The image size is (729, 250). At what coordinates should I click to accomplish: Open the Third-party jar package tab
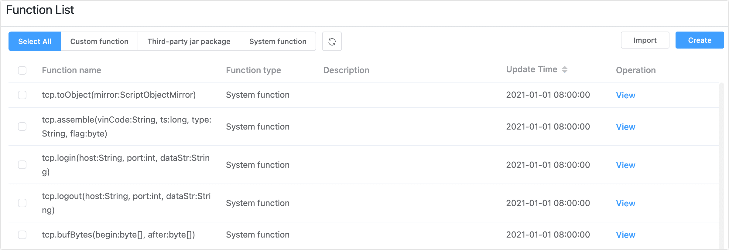pyautogui.click(x=189, y=41)
